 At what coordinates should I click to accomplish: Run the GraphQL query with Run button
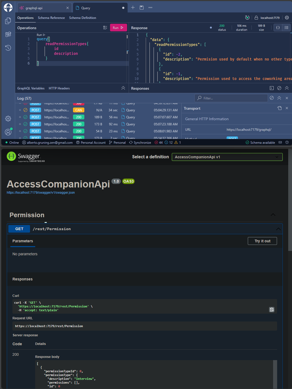(x=118, y=28)
